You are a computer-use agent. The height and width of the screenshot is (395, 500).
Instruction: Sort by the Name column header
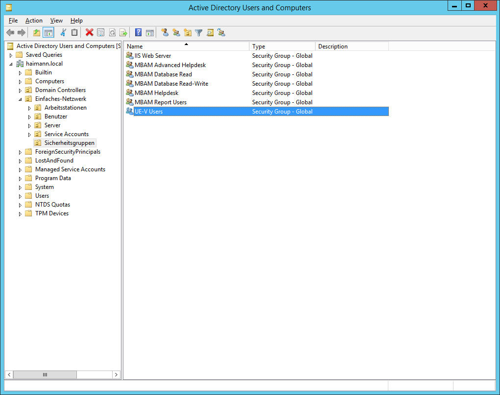pos(186,46)
